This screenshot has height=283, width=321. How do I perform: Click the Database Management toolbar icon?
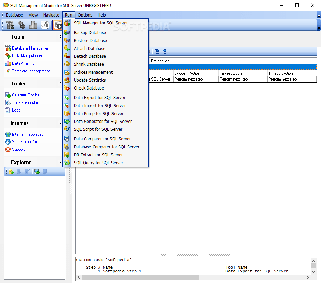9,25
